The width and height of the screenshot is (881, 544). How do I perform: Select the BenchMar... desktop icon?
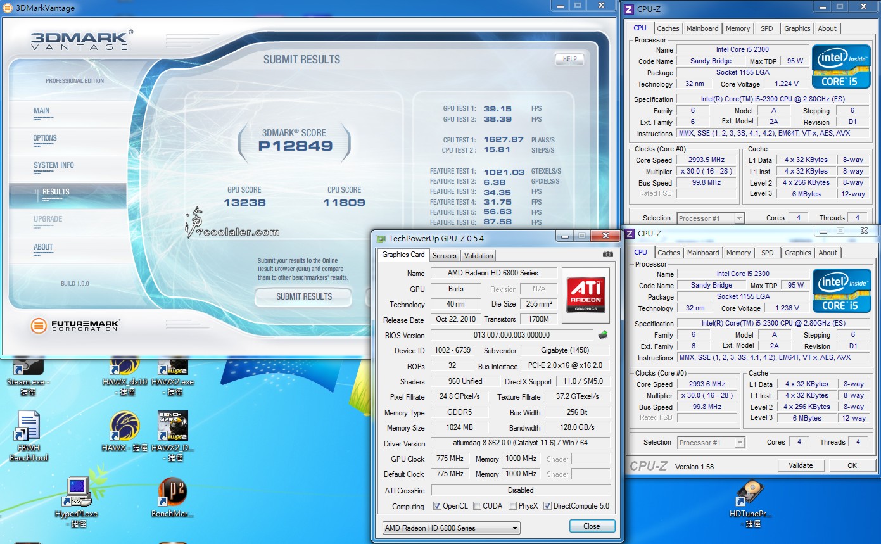tap(172, 498)
